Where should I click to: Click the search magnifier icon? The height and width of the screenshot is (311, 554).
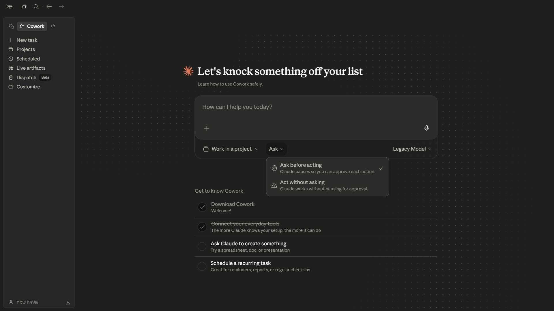click(x=36, y=7)
